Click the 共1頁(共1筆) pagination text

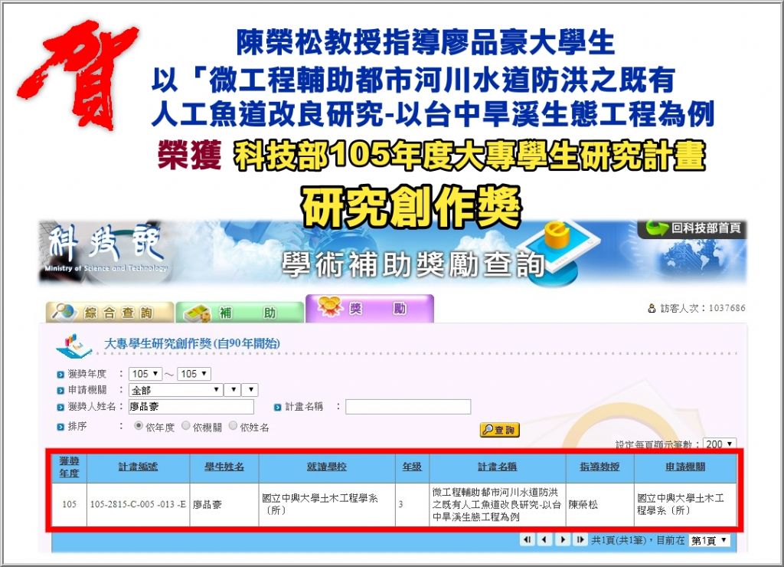coord(620,540)
